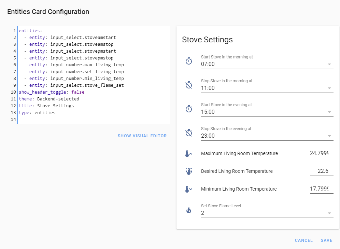Click the YAML line input_select.stovepmstop
The width and height of the screenshot is (340, 249).
point(69,58)
